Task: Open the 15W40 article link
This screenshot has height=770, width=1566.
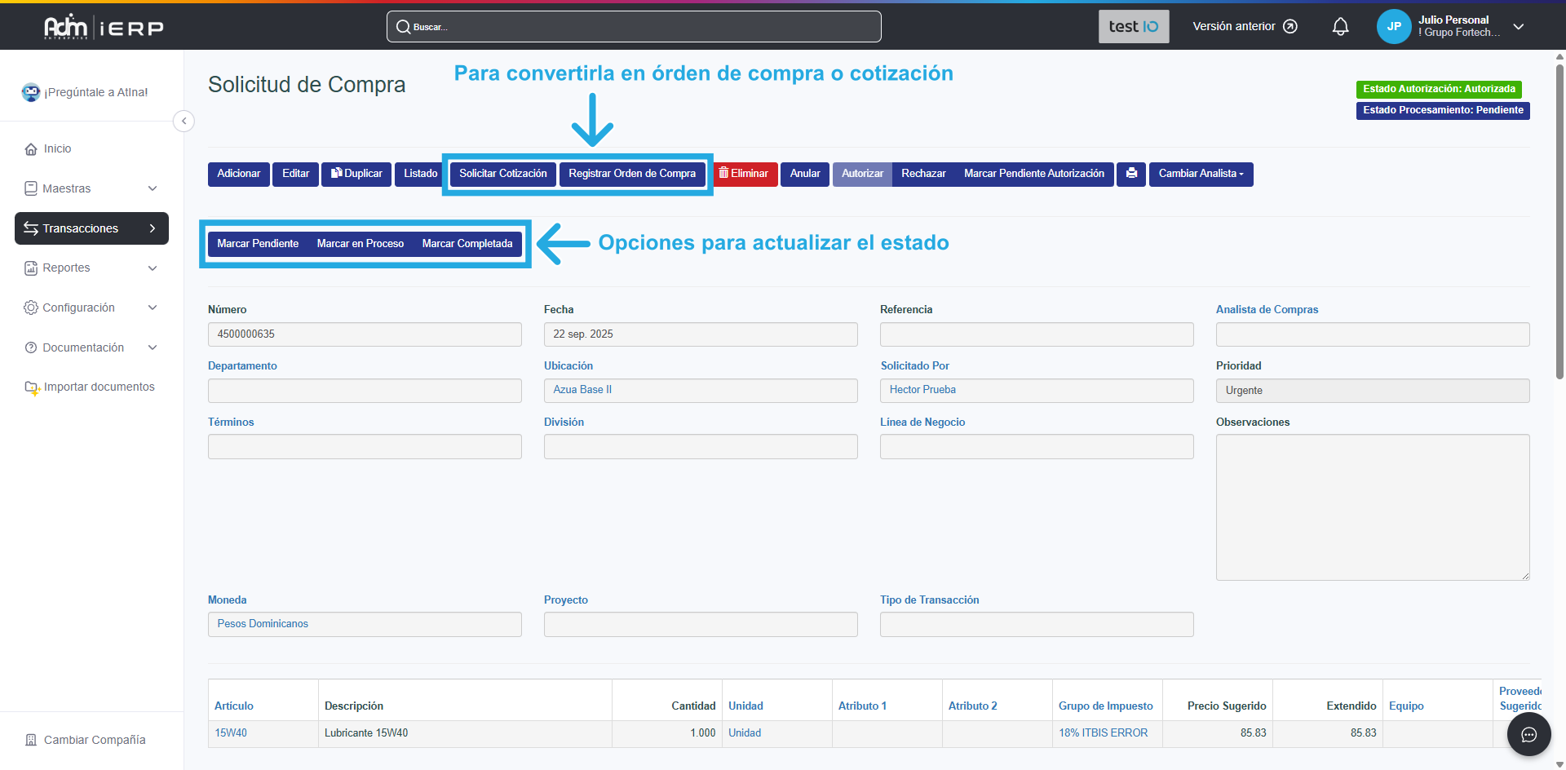Action: [231, 732]
